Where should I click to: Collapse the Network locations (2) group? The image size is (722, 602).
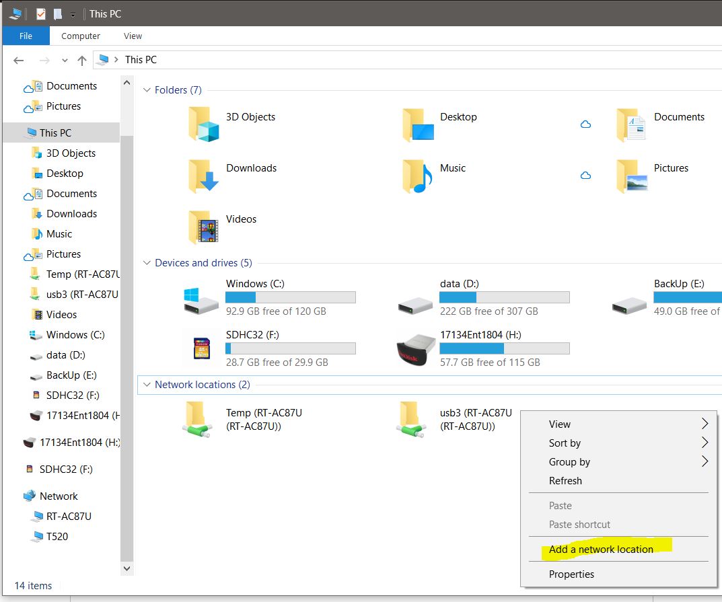(147, 384)
